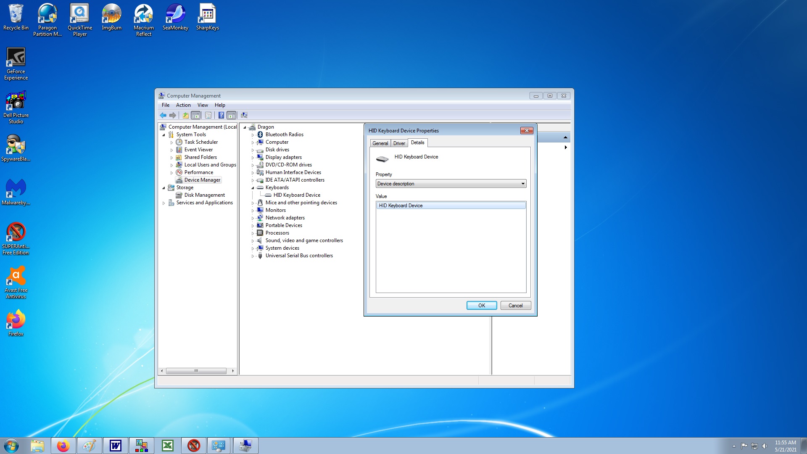The height and width of the screenshot is (454, 807).
Task: Click Scan for hardware changes icon
Action: pos(244,115)
